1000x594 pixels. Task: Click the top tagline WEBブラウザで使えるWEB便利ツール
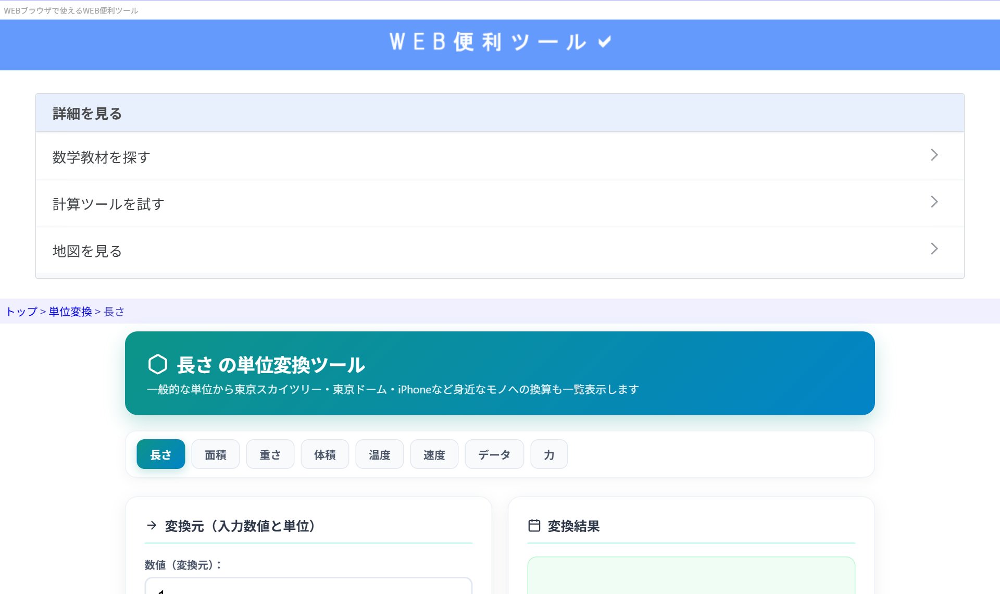[71, 10]
